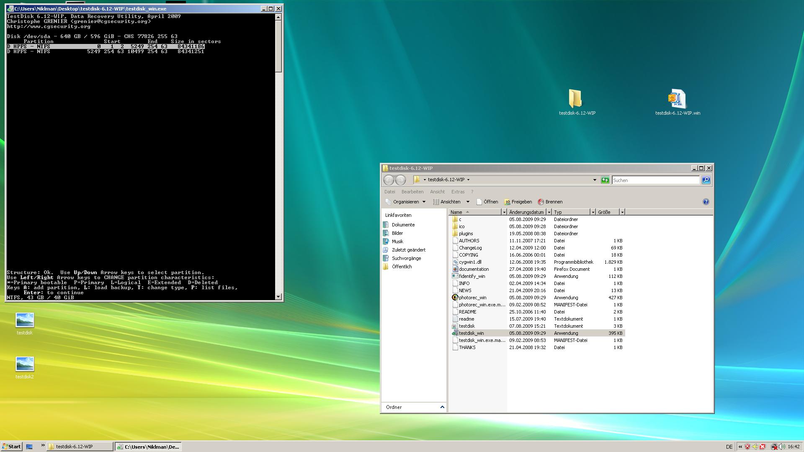Select the Bilder favorite link
The image size is (804, 452).
(x=397, y=233)
